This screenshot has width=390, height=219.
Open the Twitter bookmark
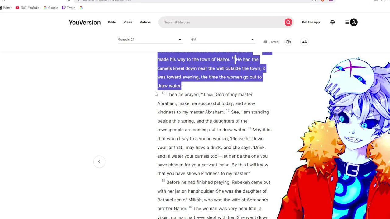coord(5,8)
